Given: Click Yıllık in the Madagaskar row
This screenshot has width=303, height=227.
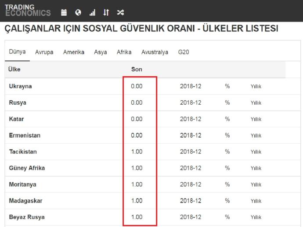Looking at the screenshot, I should 256,201.
